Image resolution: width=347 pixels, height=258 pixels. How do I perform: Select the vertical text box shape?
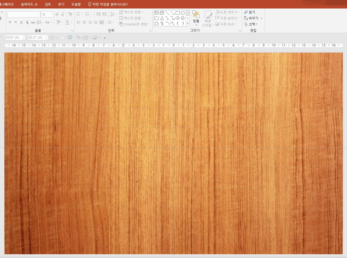[162, 13]
